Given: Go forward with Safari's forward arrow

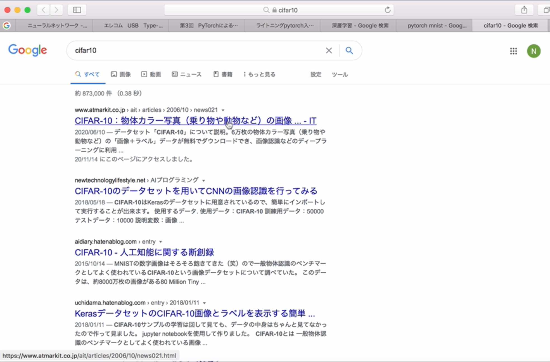Looking at the screenshot, I should point(56,10).
